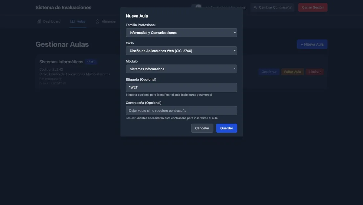
Task: Click the Contraseña optional input field
Action: tap(181, 110)
